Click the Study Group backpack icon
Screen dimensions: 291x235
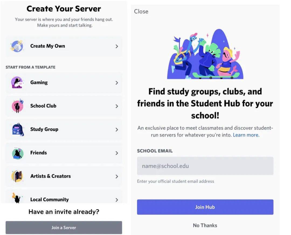pyautogui.click(x=18, y=129)
